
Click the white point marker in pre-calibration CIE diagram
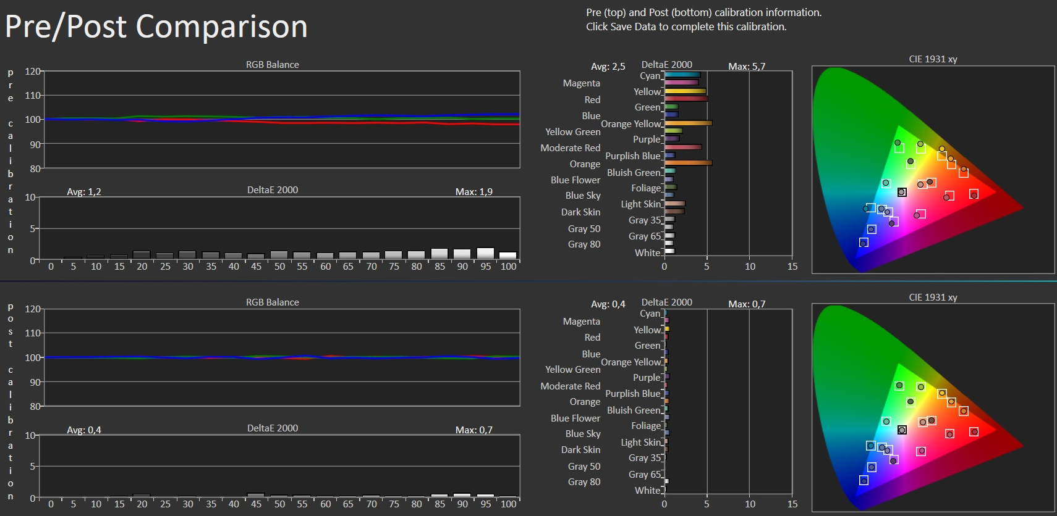(902, 193)
